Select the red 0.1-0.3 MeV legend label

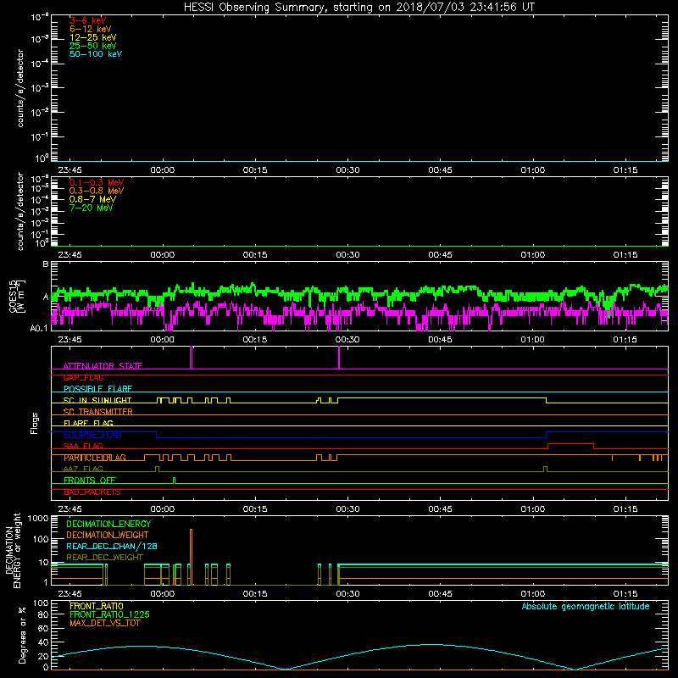[x=97, y=182]
